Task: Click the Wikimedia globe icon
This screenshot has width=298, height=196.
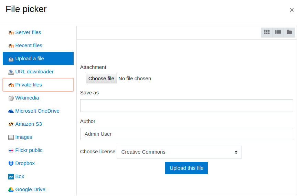Action: (11, 98)
